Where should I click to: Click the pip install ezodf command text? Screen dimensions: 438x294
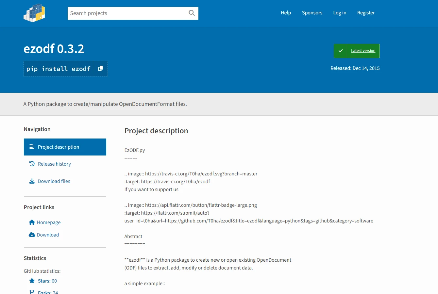tap(58, 69)
